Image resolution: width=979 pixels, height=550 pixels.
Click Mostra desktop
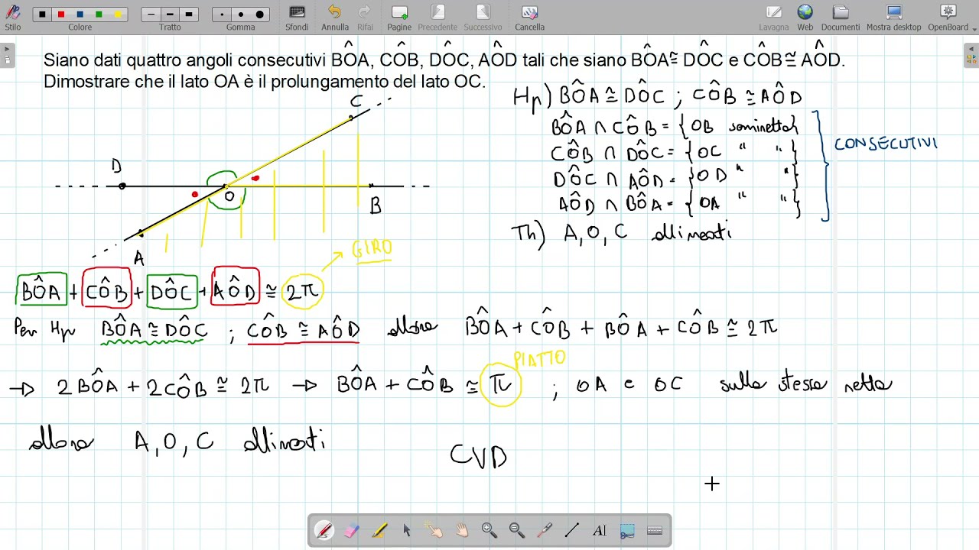[894, 17]
